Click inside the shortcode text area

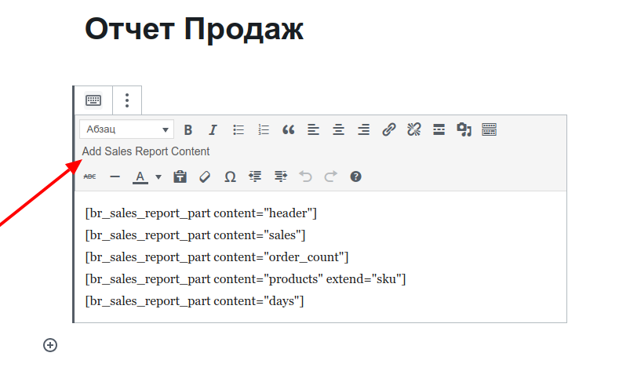coord(314,257)
